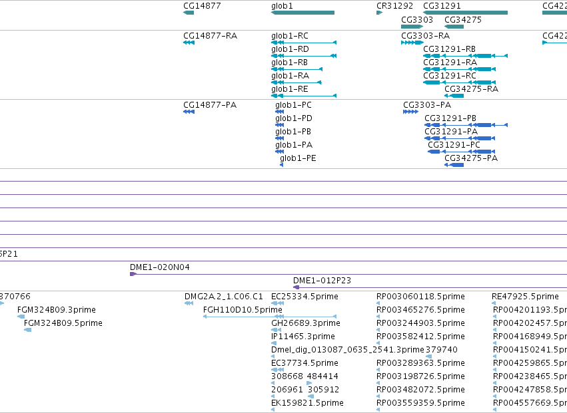Open the RP003582412.5prime EST

(378, 343)
